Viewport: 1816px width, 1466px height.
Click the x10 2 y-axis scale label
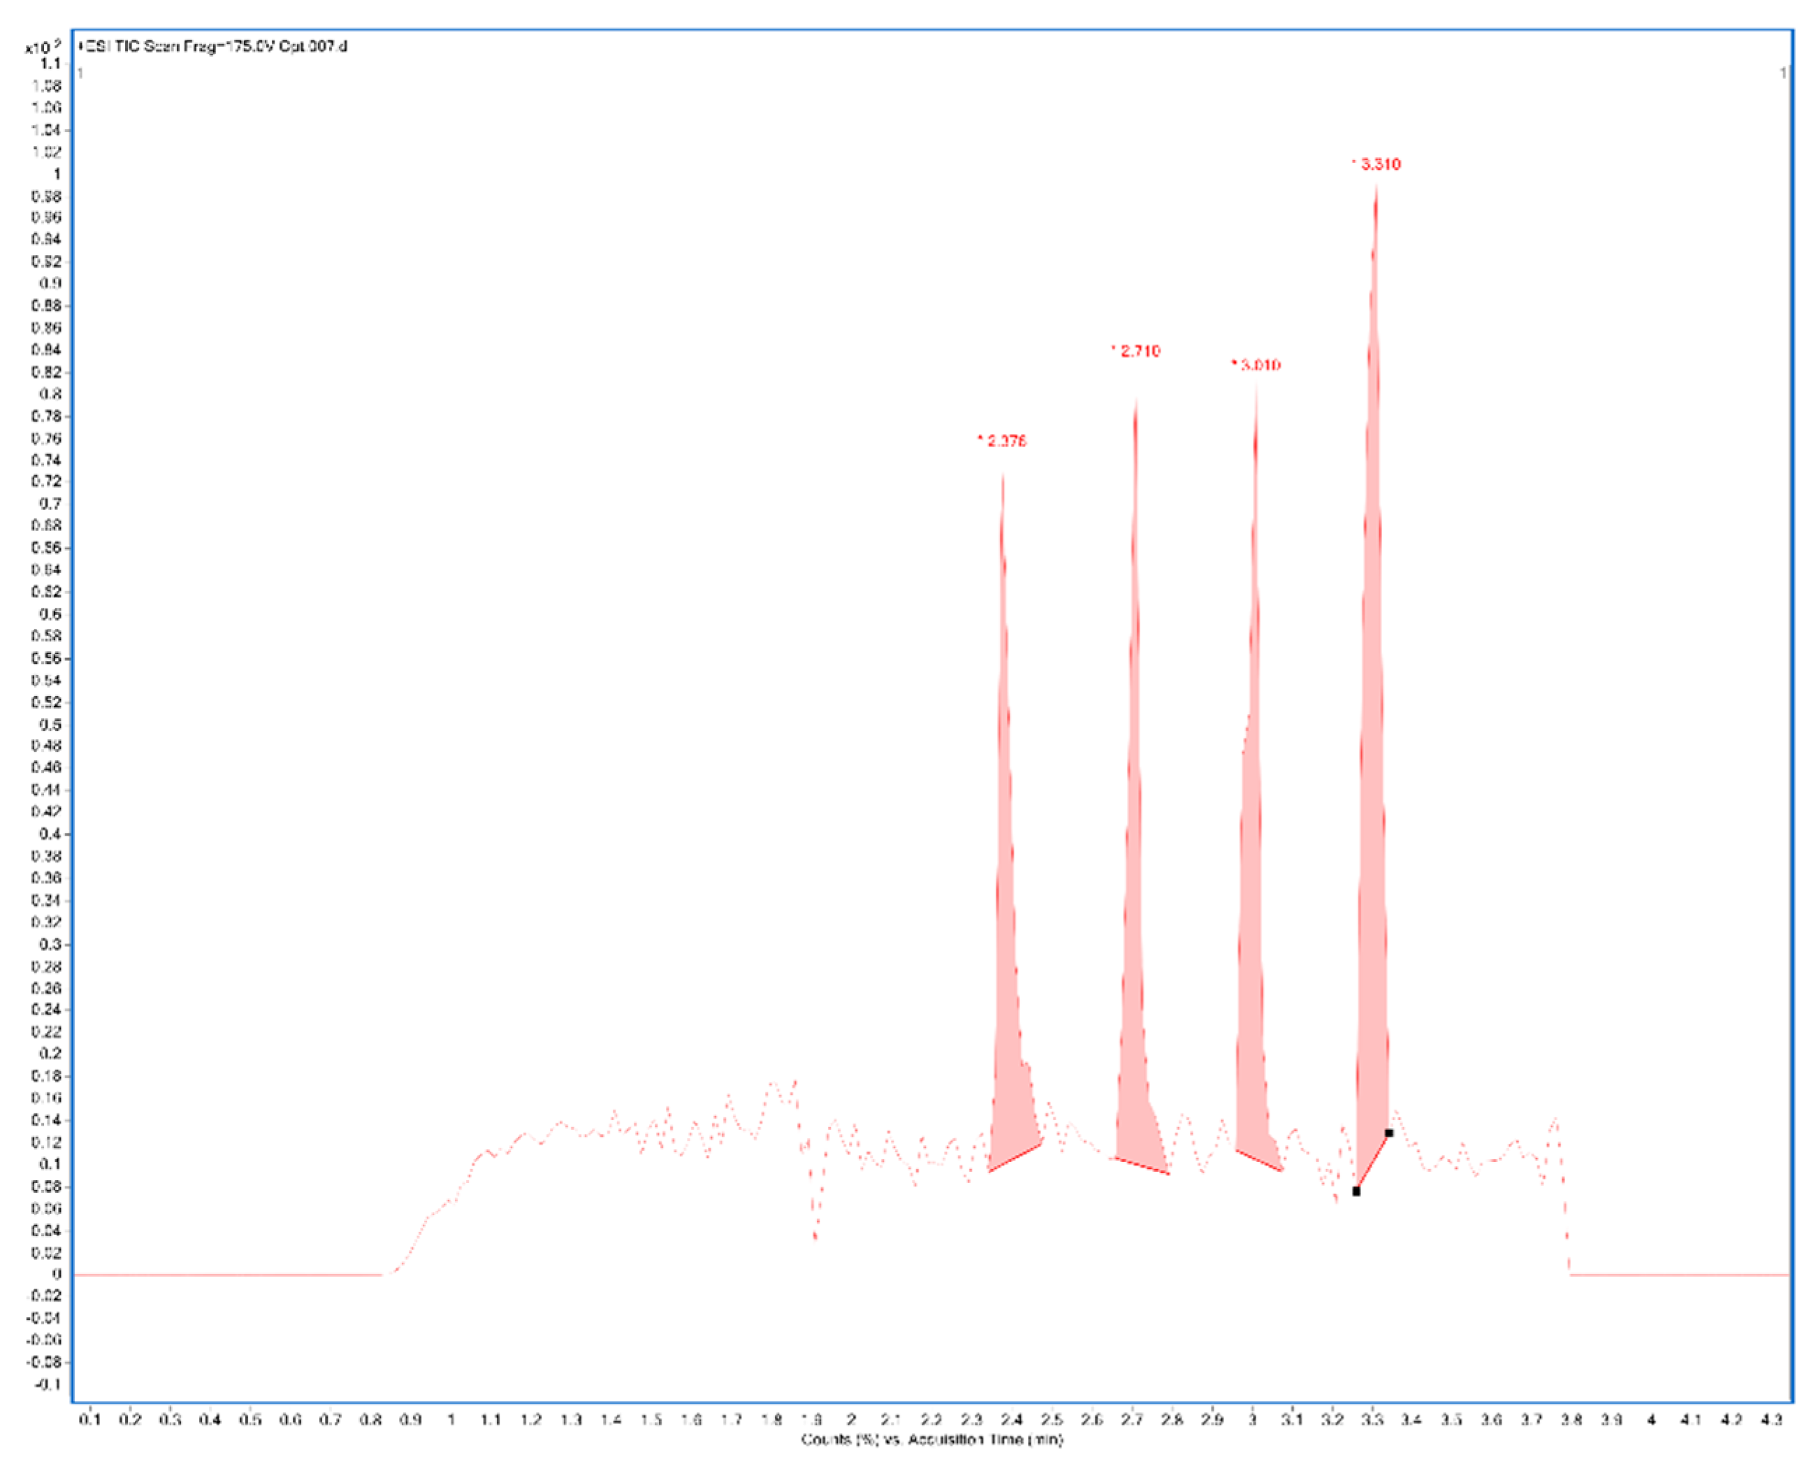pyautogui.click(x=42, y=48)
